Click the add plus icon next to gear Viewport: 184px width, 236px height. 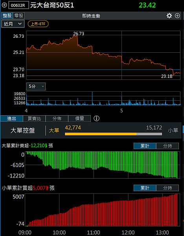tap(177, 16)
